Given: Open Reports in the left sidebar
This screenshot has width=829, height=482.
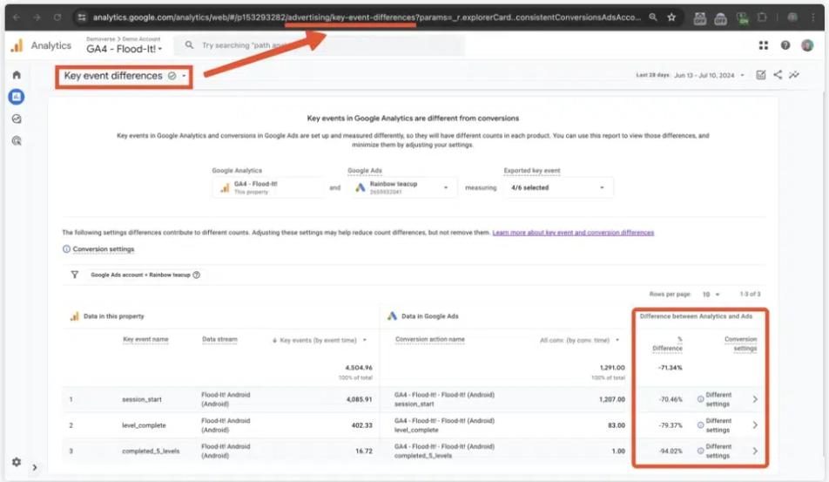Looking at the screenshot, I should 17,97.
